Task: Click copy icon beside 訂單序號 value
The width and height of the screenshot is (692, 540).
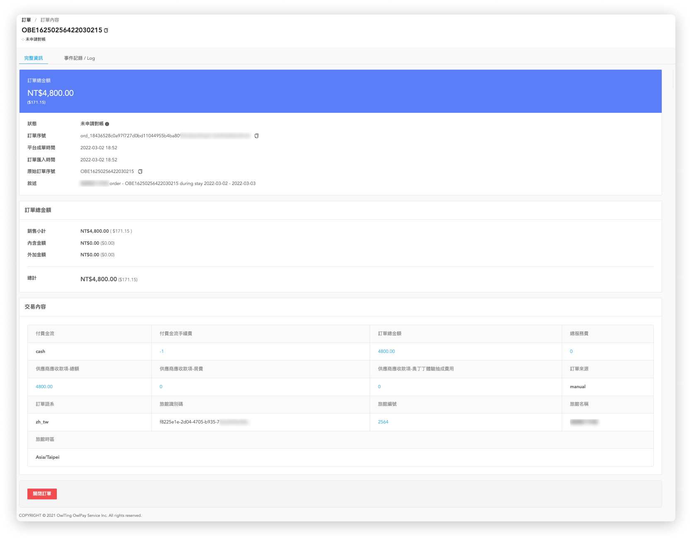Action: tap(256, 136)
